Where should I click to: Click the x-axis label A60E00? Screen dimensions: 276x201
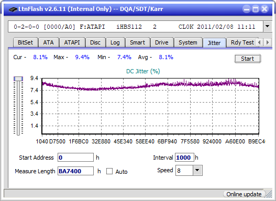pos(235,141)
